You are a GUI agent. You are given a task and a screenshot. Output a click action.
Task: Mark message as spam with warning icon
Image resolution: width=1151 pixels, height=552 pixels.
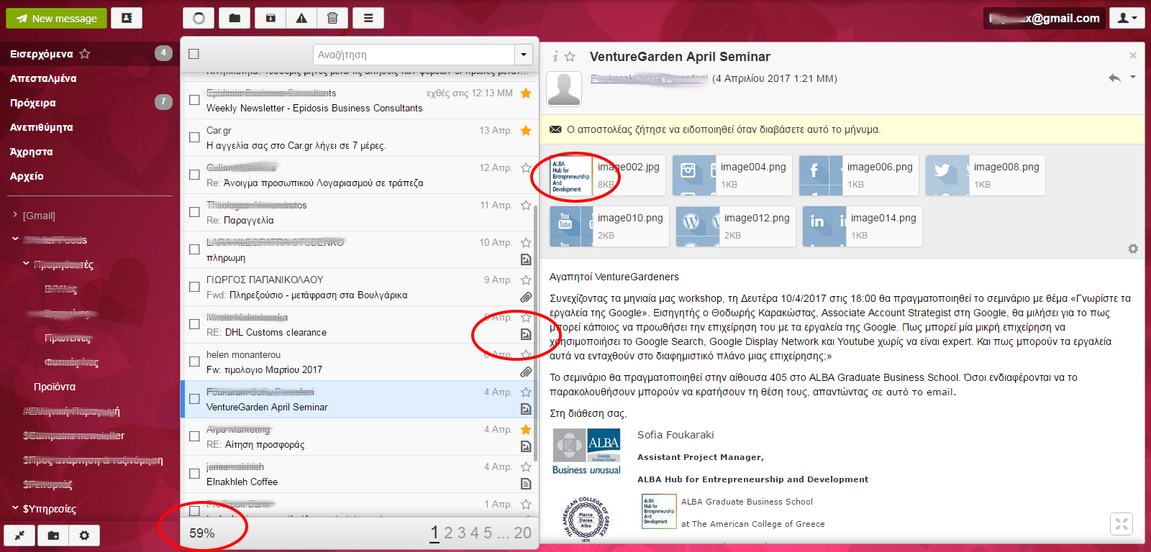[301, 18]
